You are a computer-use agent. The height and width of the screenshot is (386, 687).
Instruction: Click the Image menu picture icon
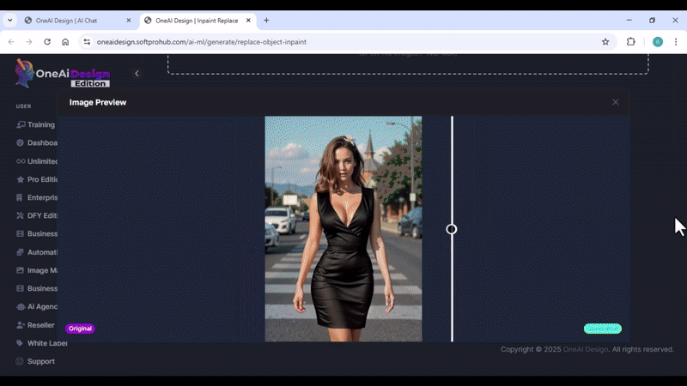tap(21, 270)
